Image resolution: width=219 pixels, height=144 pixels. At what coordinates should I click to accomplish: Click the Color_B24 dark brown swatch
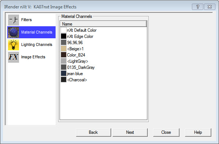pyautogui.click(x=64, y=55)
